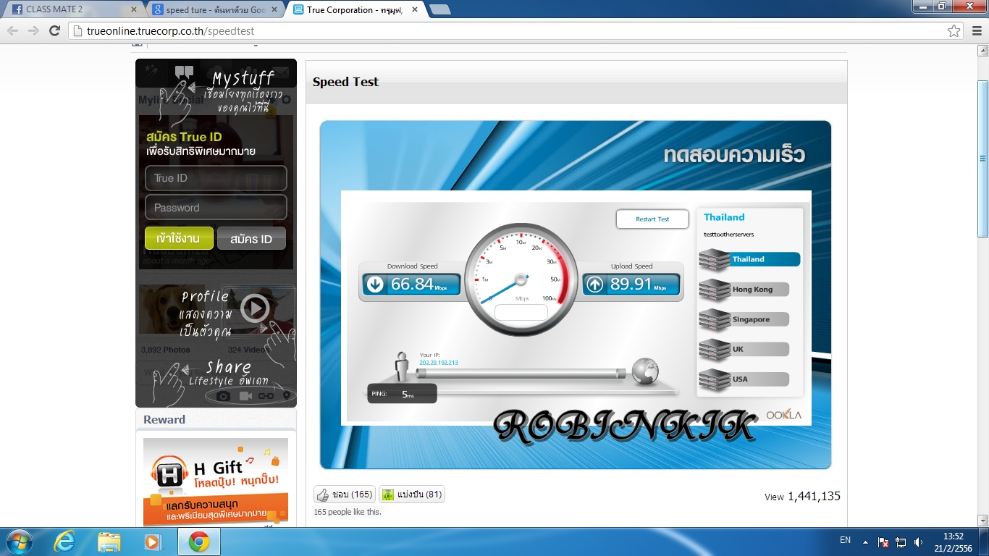Screen dimensions: 989x556
Task: Click the gear icon in sidebar header
Action: [286, 100]
